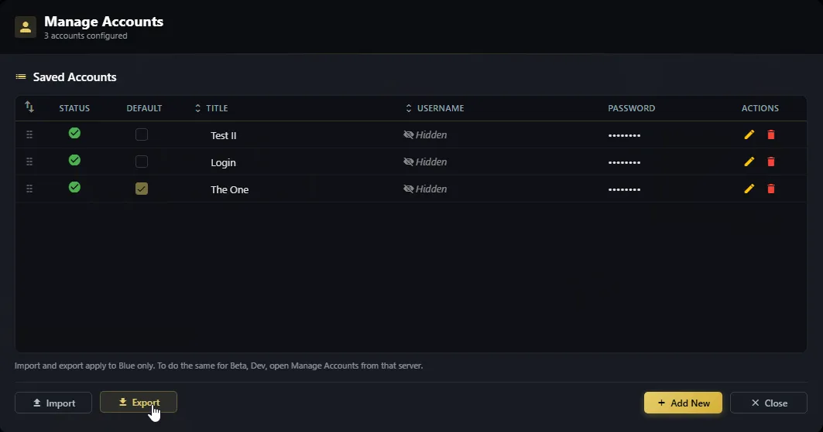Select the 'Test II' title cell
The image size is (823, 432).
click(224, 135)
